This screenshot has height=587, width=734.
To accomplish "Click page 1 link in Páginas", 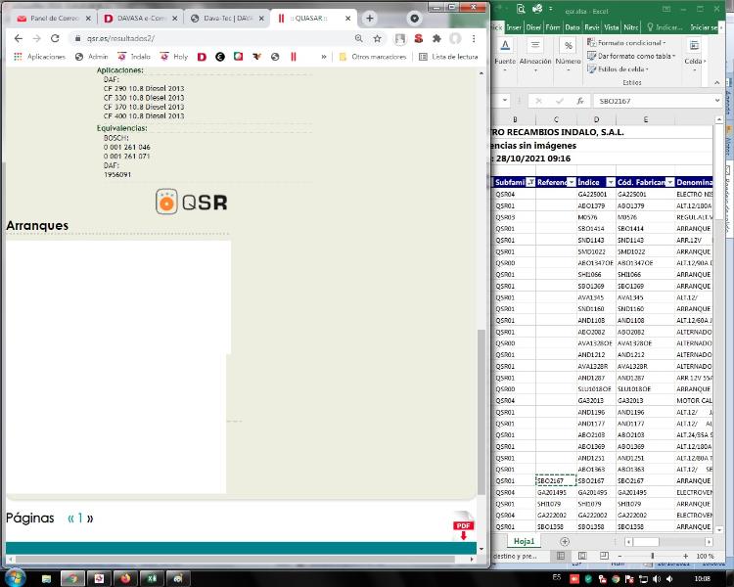I will 80,518.
